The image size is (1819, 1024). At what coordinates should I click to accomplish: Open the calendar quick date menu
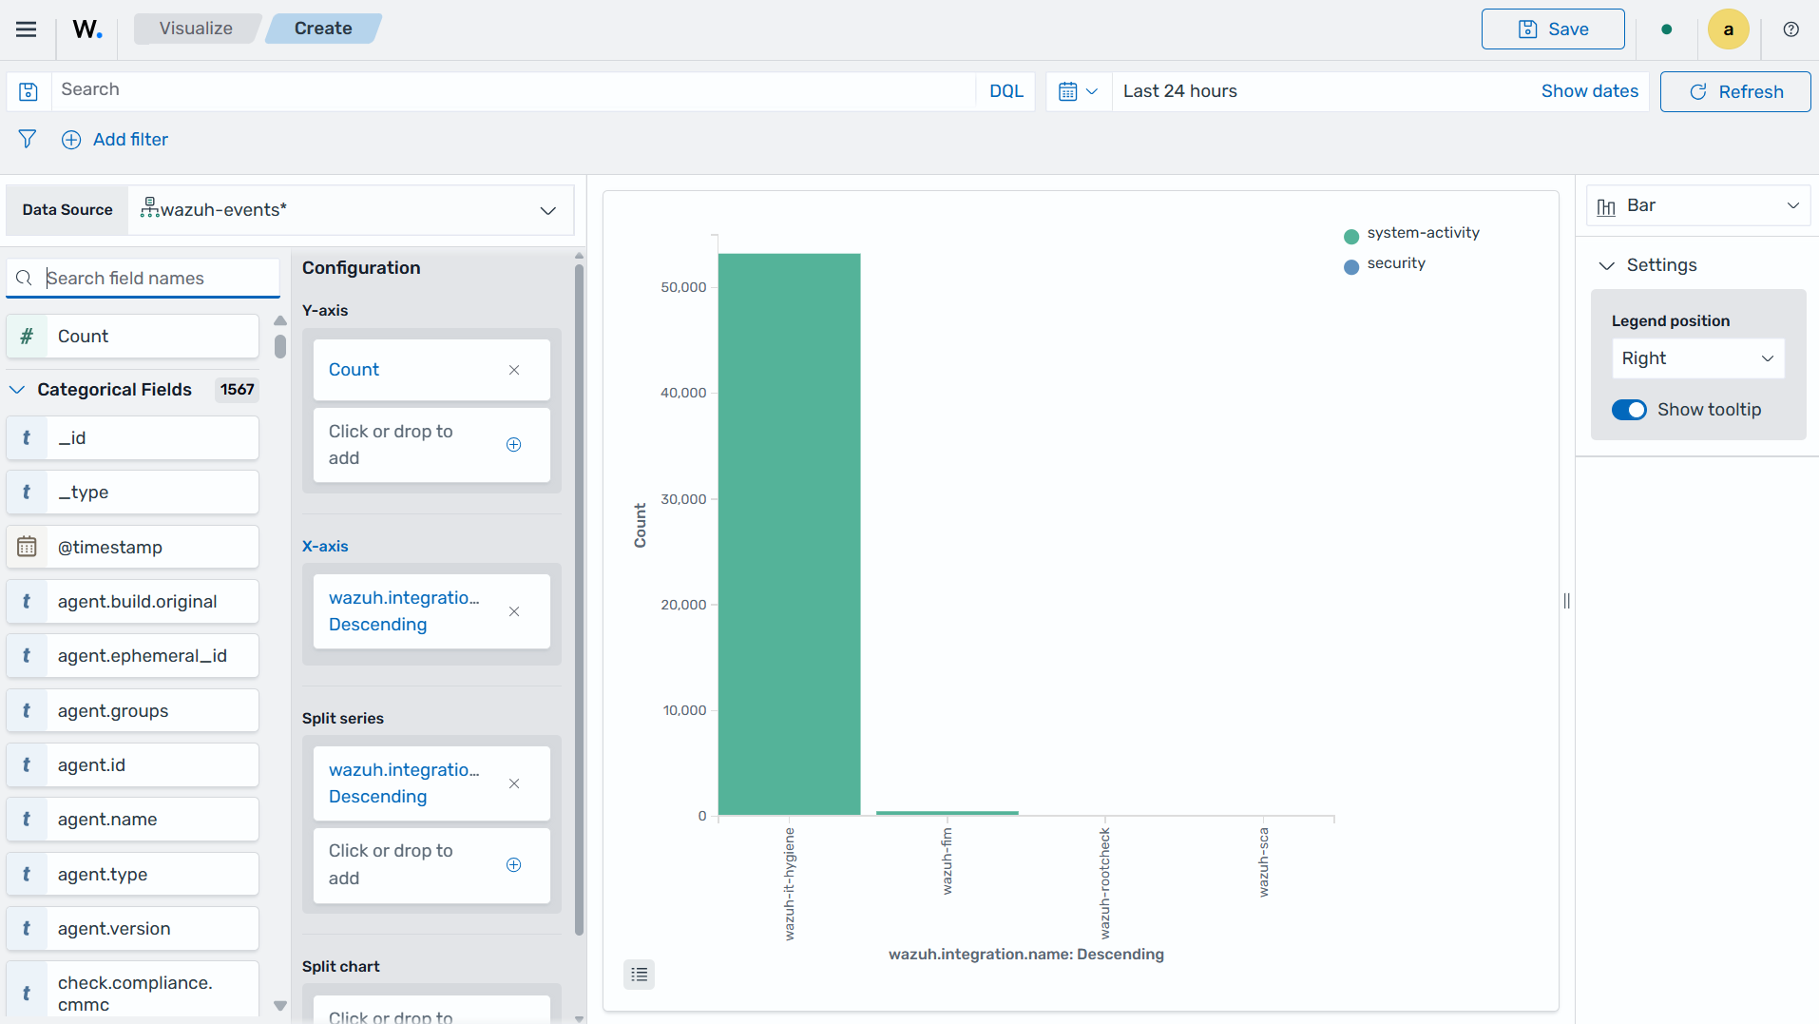tap(1079, 91)
